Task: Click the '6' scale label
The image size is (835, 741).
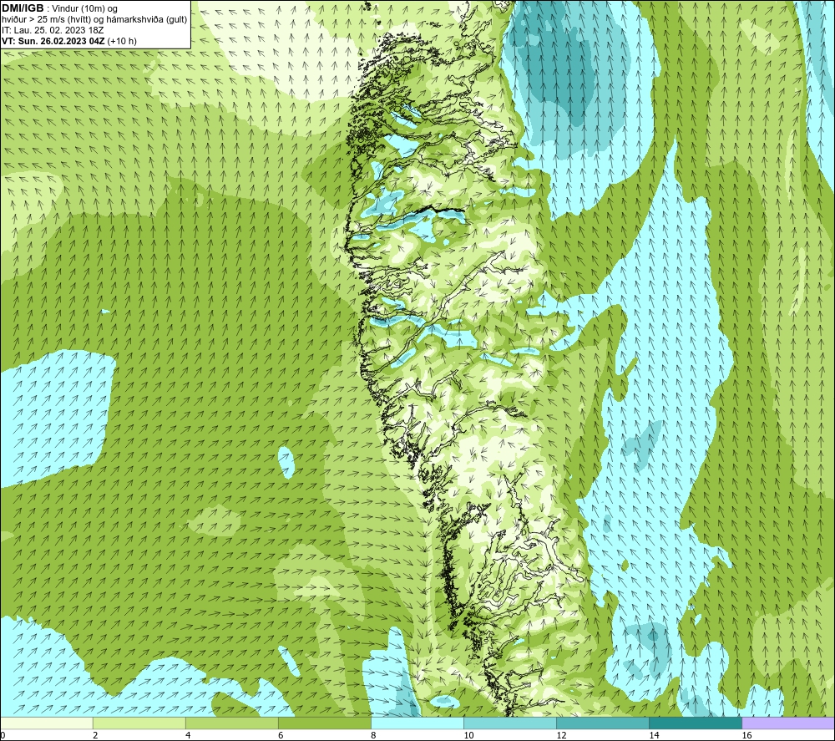Action: (x=281, y=736)
